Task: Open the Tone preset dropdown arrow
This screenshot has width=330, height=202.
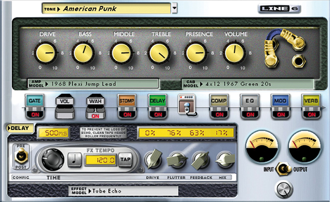Action: click(174, 8)
